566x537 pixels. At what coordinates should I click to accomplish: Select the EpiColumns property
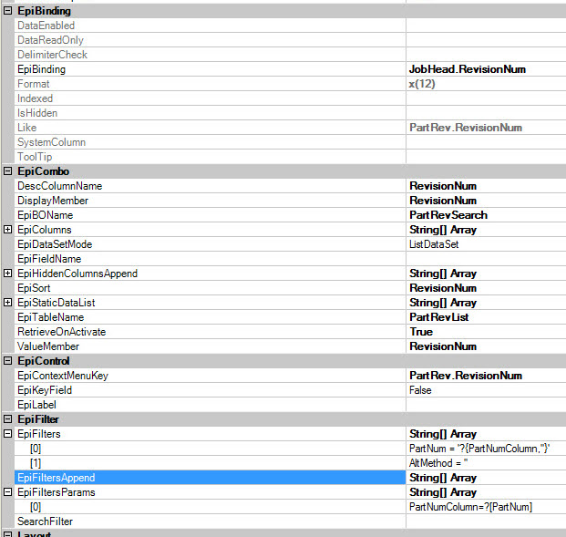point(210,230)
